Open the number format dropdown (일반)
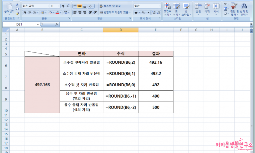The image size is (255, 153). (159, 6)
